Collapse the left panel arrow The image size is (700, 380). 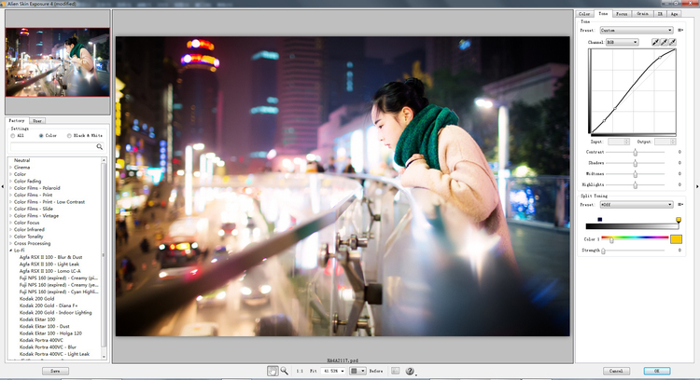coord(2,186)
